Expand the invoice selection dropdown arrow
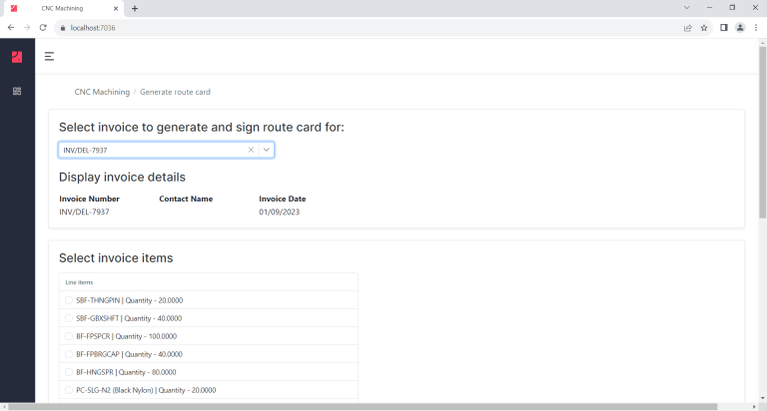Screen dimensions: 767x411 pyautogui.click(x=267, y=150)
